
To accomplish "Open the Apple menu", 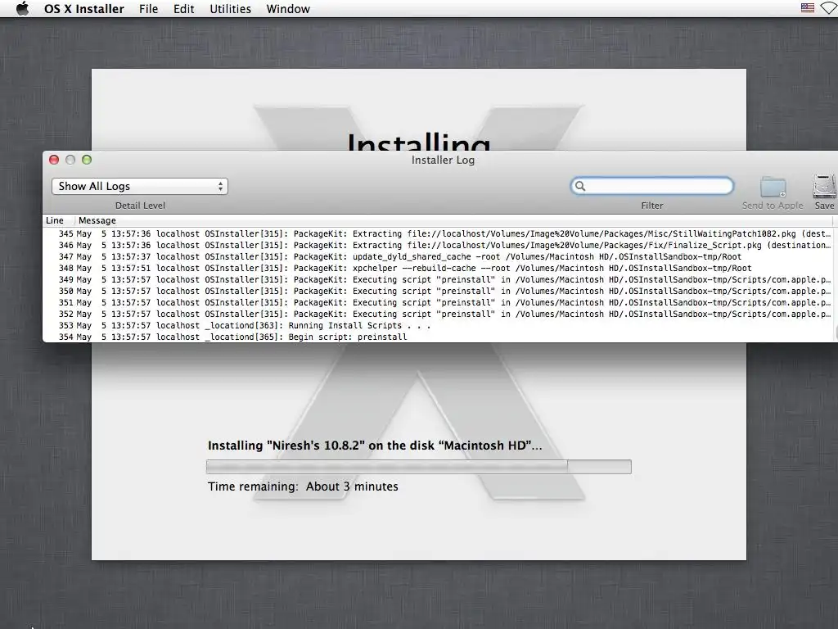I will 22,8.
